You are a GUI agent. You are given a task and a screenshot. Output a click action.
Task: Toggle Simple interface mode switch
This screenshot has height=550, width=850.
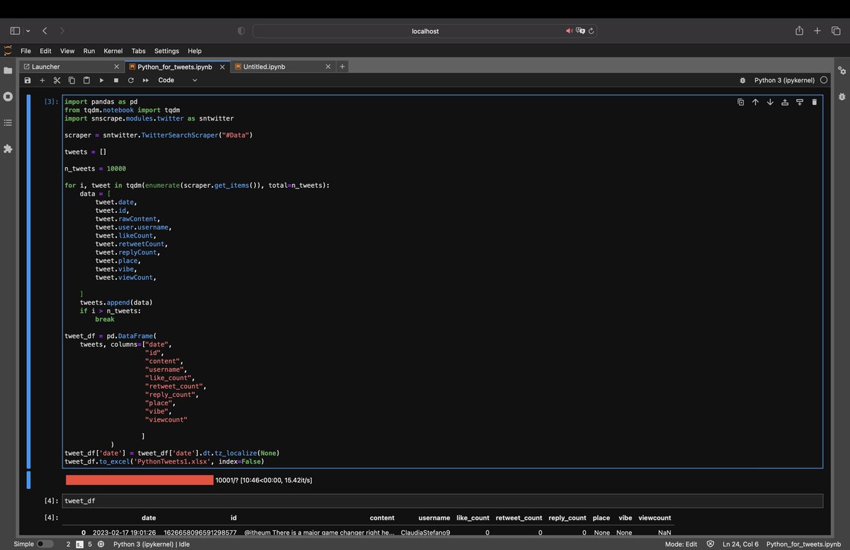pyautogui.click(x=44, y=544)
